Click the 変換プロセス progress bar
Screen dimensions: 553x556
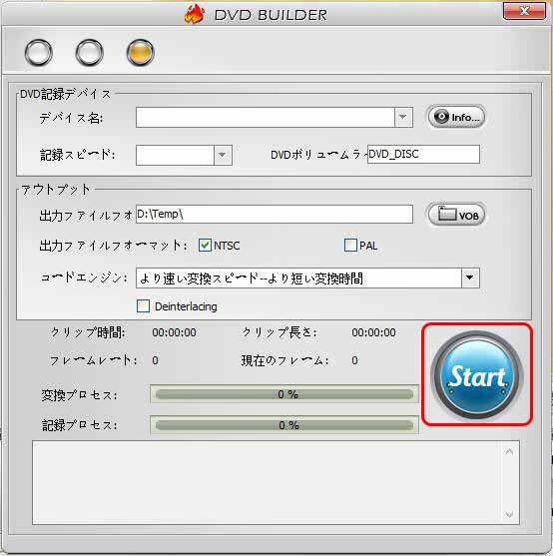(x=284, y=394)
